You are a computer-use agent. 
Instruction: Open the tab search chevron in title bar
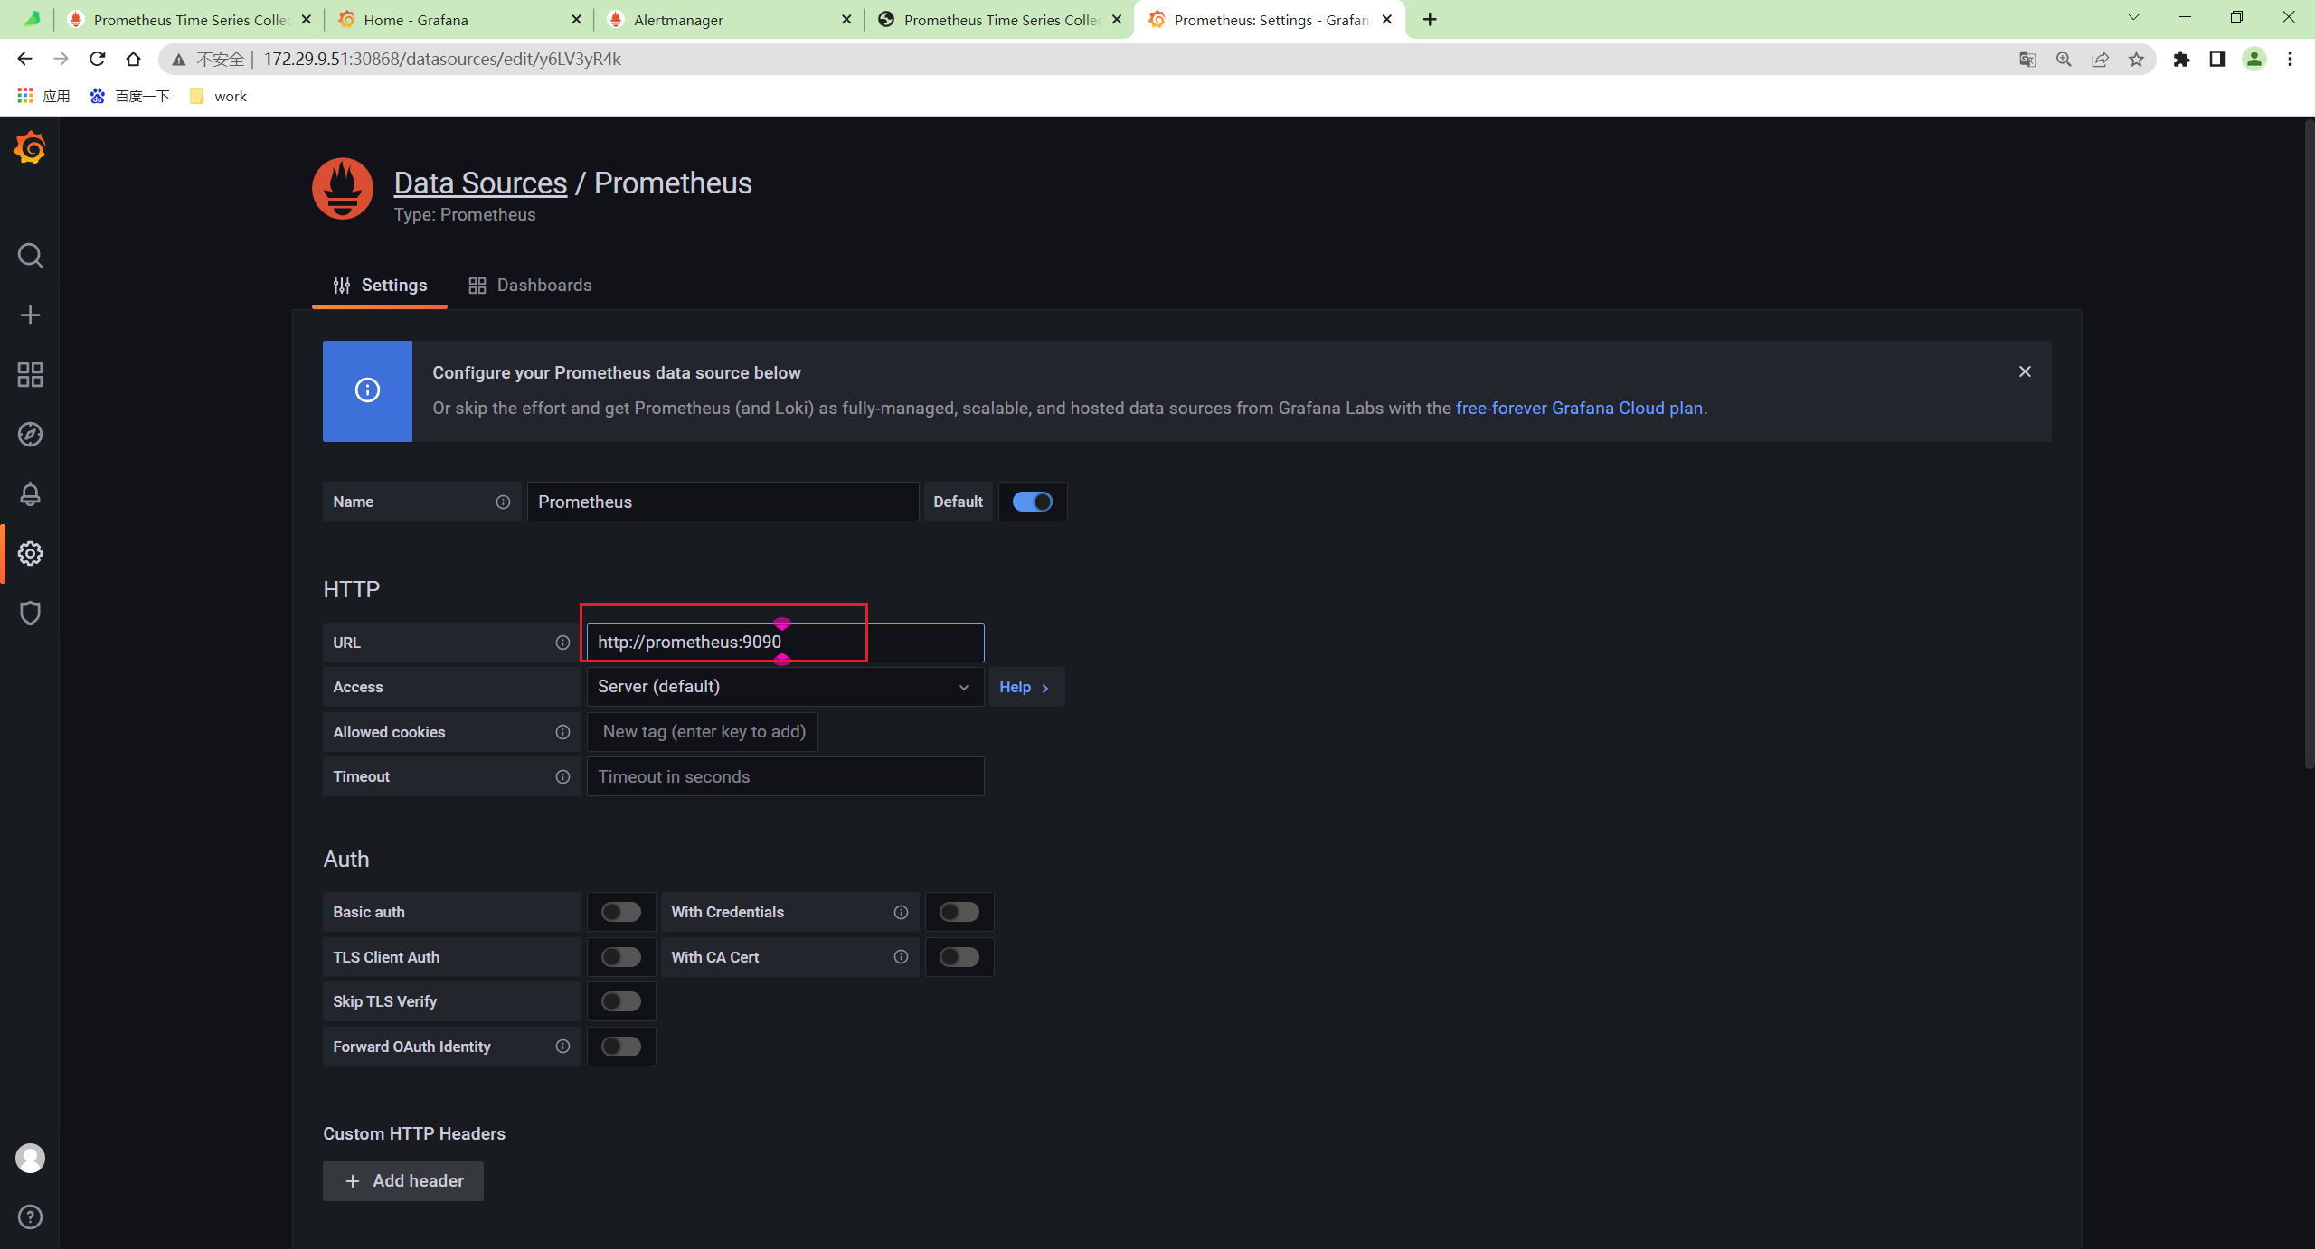click(x=2133, y=18)
